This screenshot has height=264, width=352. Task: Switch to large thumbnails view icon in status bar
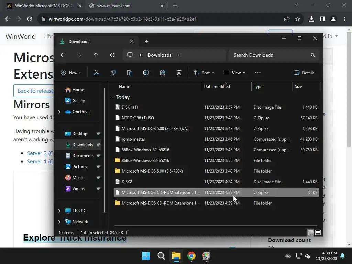coord(318,232)
